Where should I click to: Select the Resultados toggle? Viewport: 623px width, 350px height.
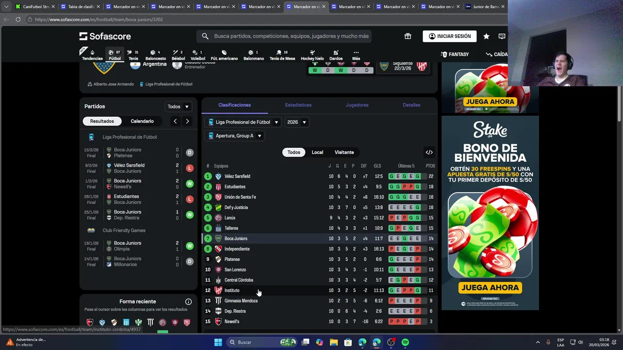102,121
